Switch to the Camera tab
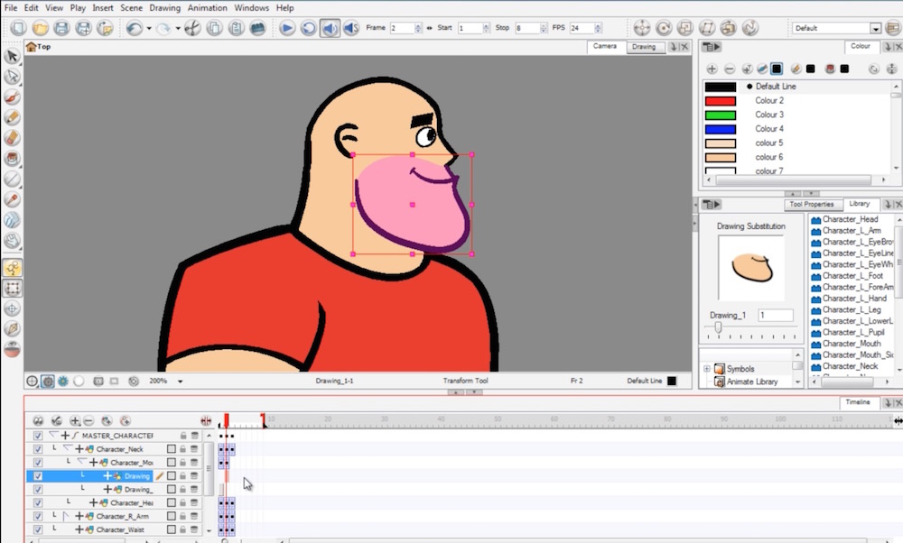The image size is (903, 543). coord(604,46)
